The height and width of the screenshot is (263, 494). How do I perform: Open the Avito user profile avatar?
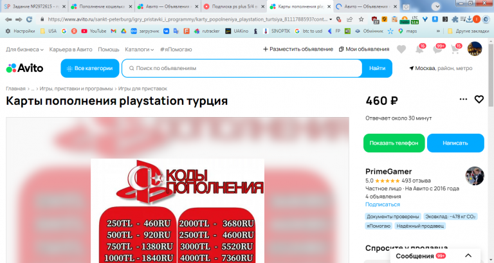point(475,49)
